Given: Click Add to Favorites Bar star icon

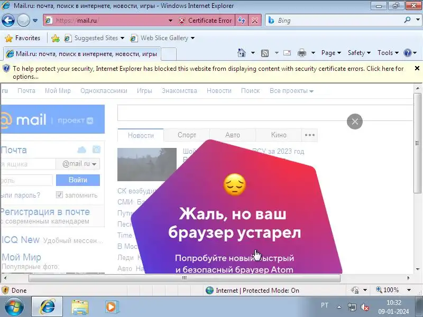Looking at the screenshot, I should coord(56,38).
